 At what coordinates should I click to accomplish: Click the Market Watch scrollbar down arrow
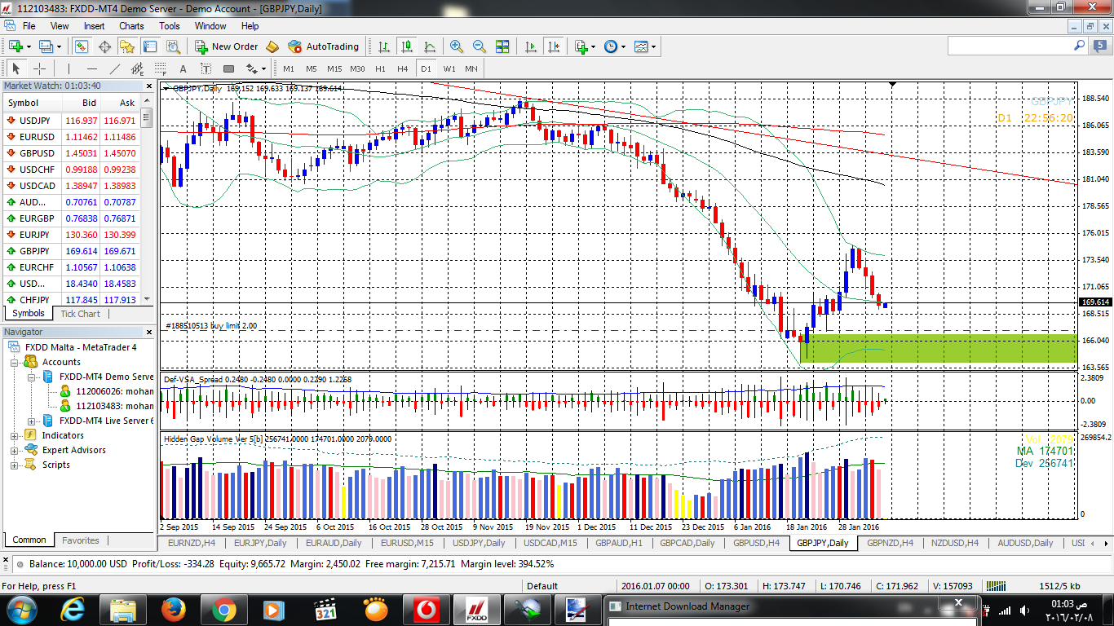coord(147,301)
